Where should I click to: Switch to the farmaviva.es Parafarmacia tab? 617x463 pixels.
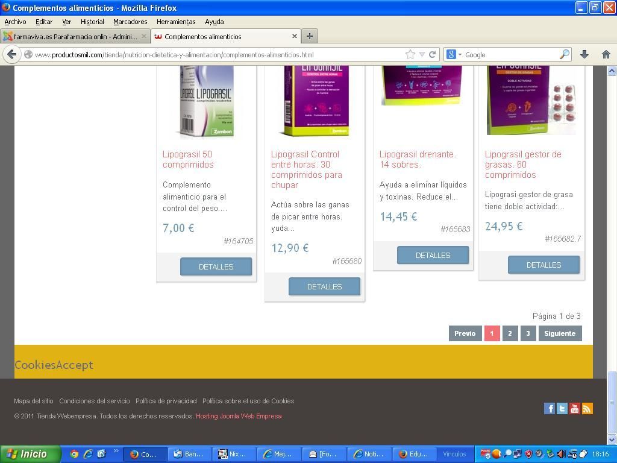(75, 36)
